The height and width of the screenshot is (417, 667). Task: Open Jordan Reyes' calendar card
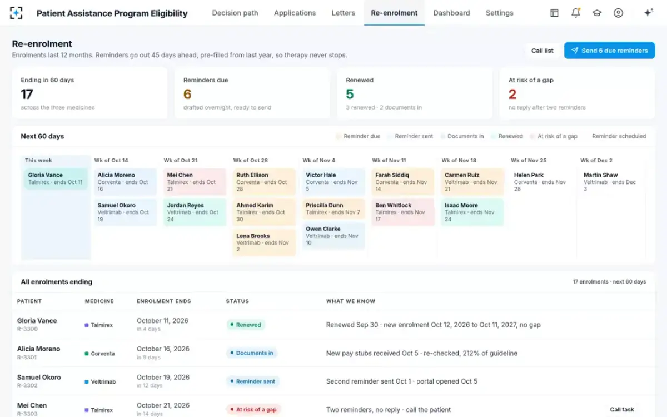tap(195, 212)
